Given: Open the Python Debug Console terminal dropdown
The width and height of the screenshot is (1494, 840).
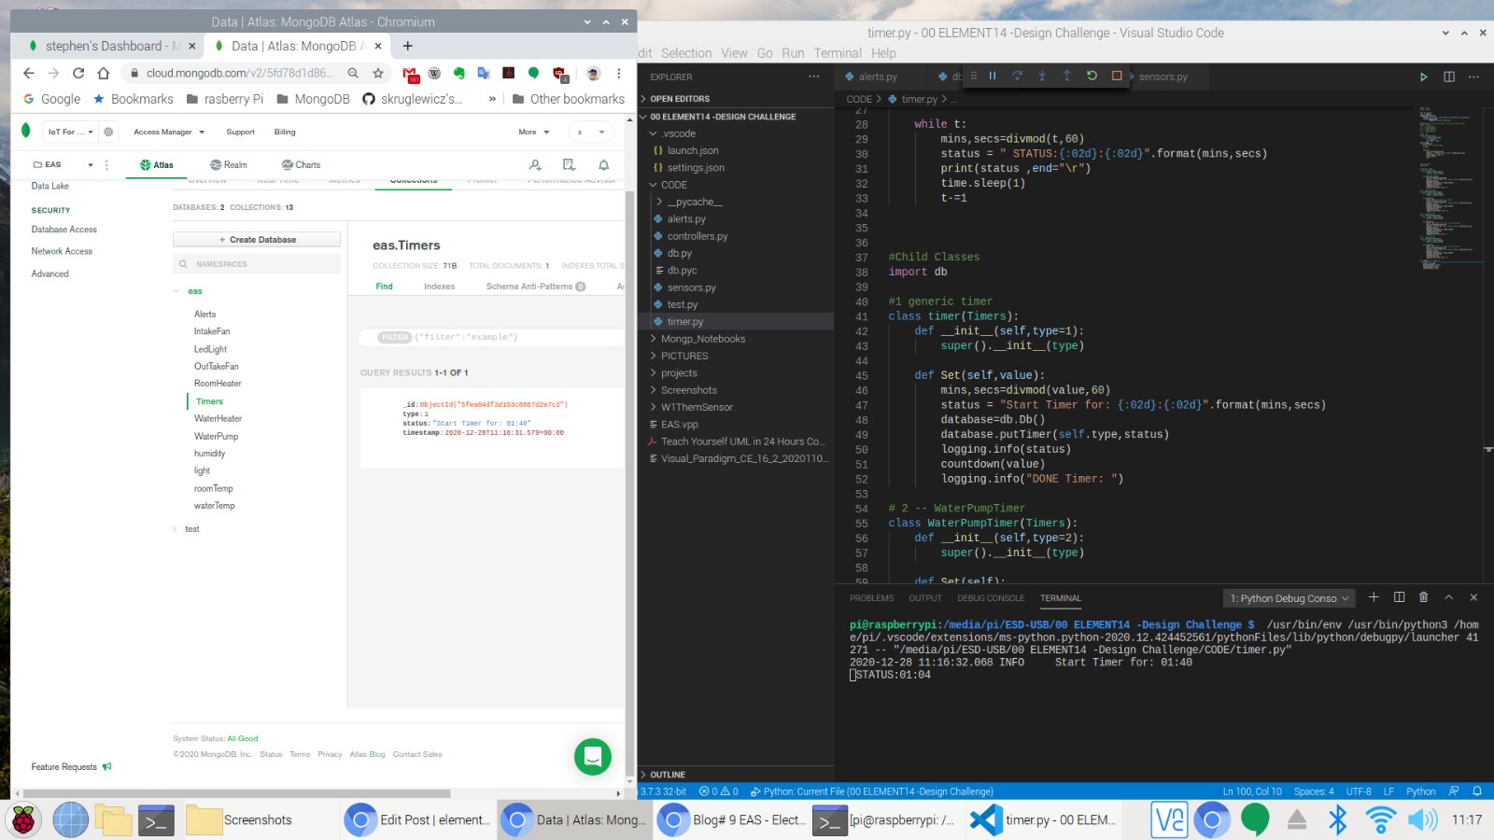Looking at the screenshot, I should (1289, 598).
